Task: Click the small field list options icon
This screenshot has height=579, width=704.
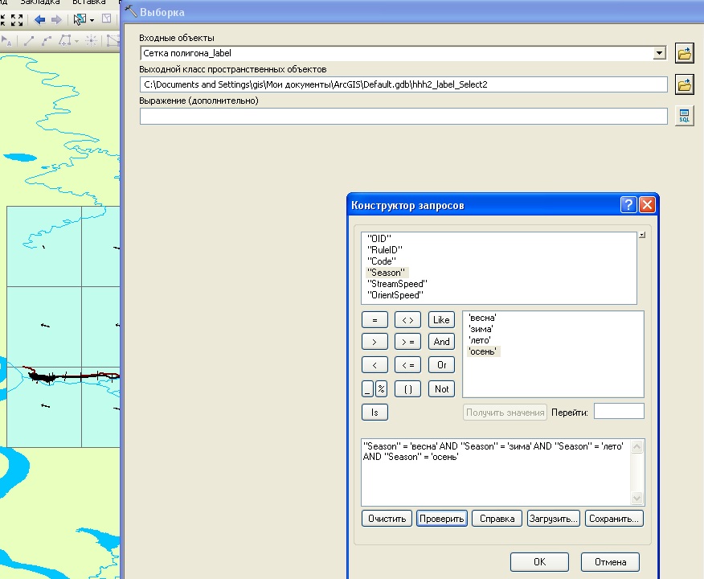Action: [x=642, y=235]
